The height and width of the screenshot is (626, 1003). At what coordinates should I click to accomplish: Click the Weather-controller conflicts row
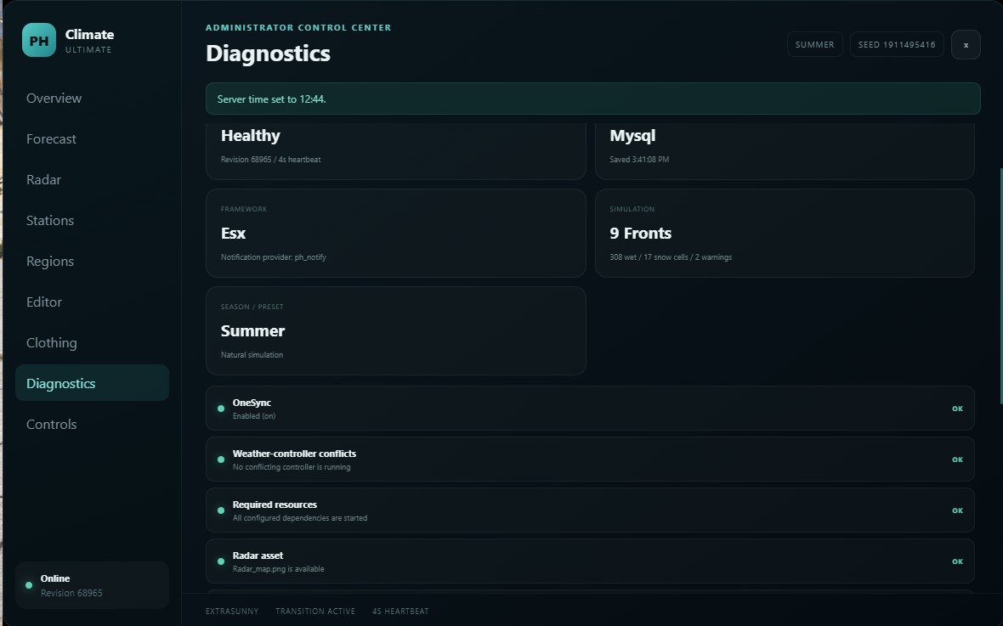pyautogui.click(x=590, y=460)
